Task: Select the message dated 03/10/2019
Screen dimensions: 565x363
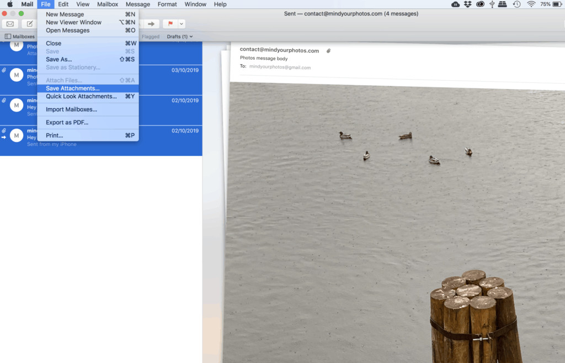Action: point(101,80)
